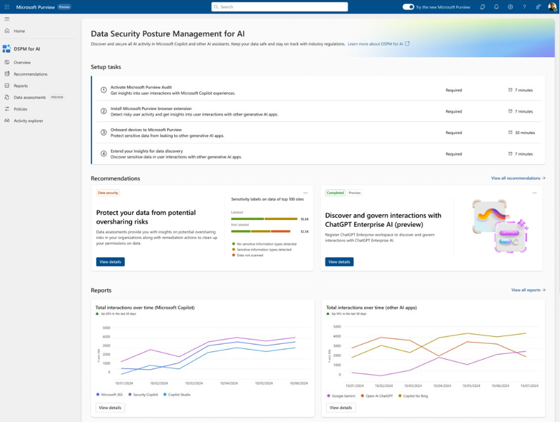The width and height of the screenshot is (560, 422).
Task: Select Recommendations in the sidebar
Action: point(31,74)
